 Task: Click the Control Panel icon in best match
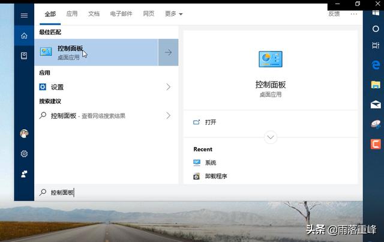[46, 52]
